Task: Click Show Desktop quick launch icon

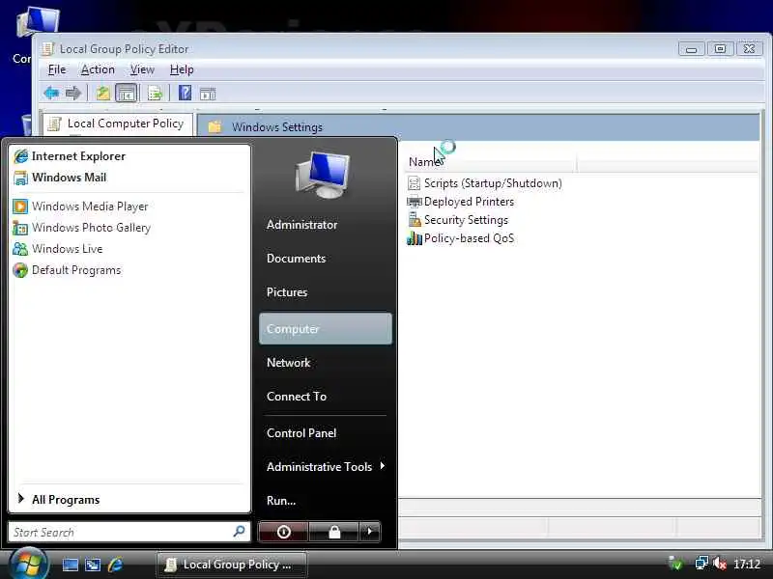Action: tap(70, 565)
